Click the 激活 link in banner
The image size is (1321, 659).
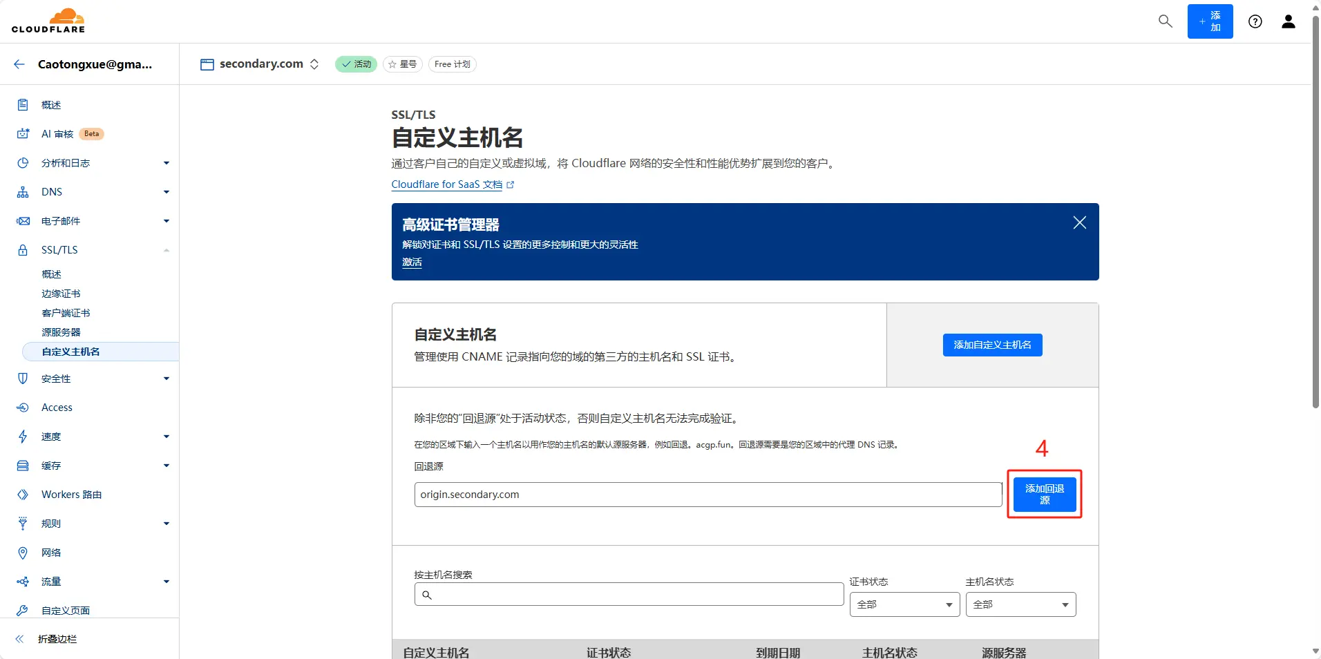(x=412, y=262)
